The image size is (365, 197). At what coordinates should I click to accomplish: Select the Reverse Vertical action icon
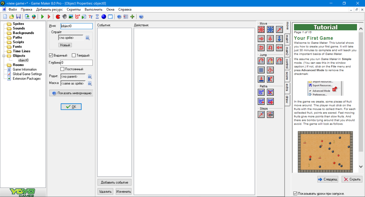270,48
